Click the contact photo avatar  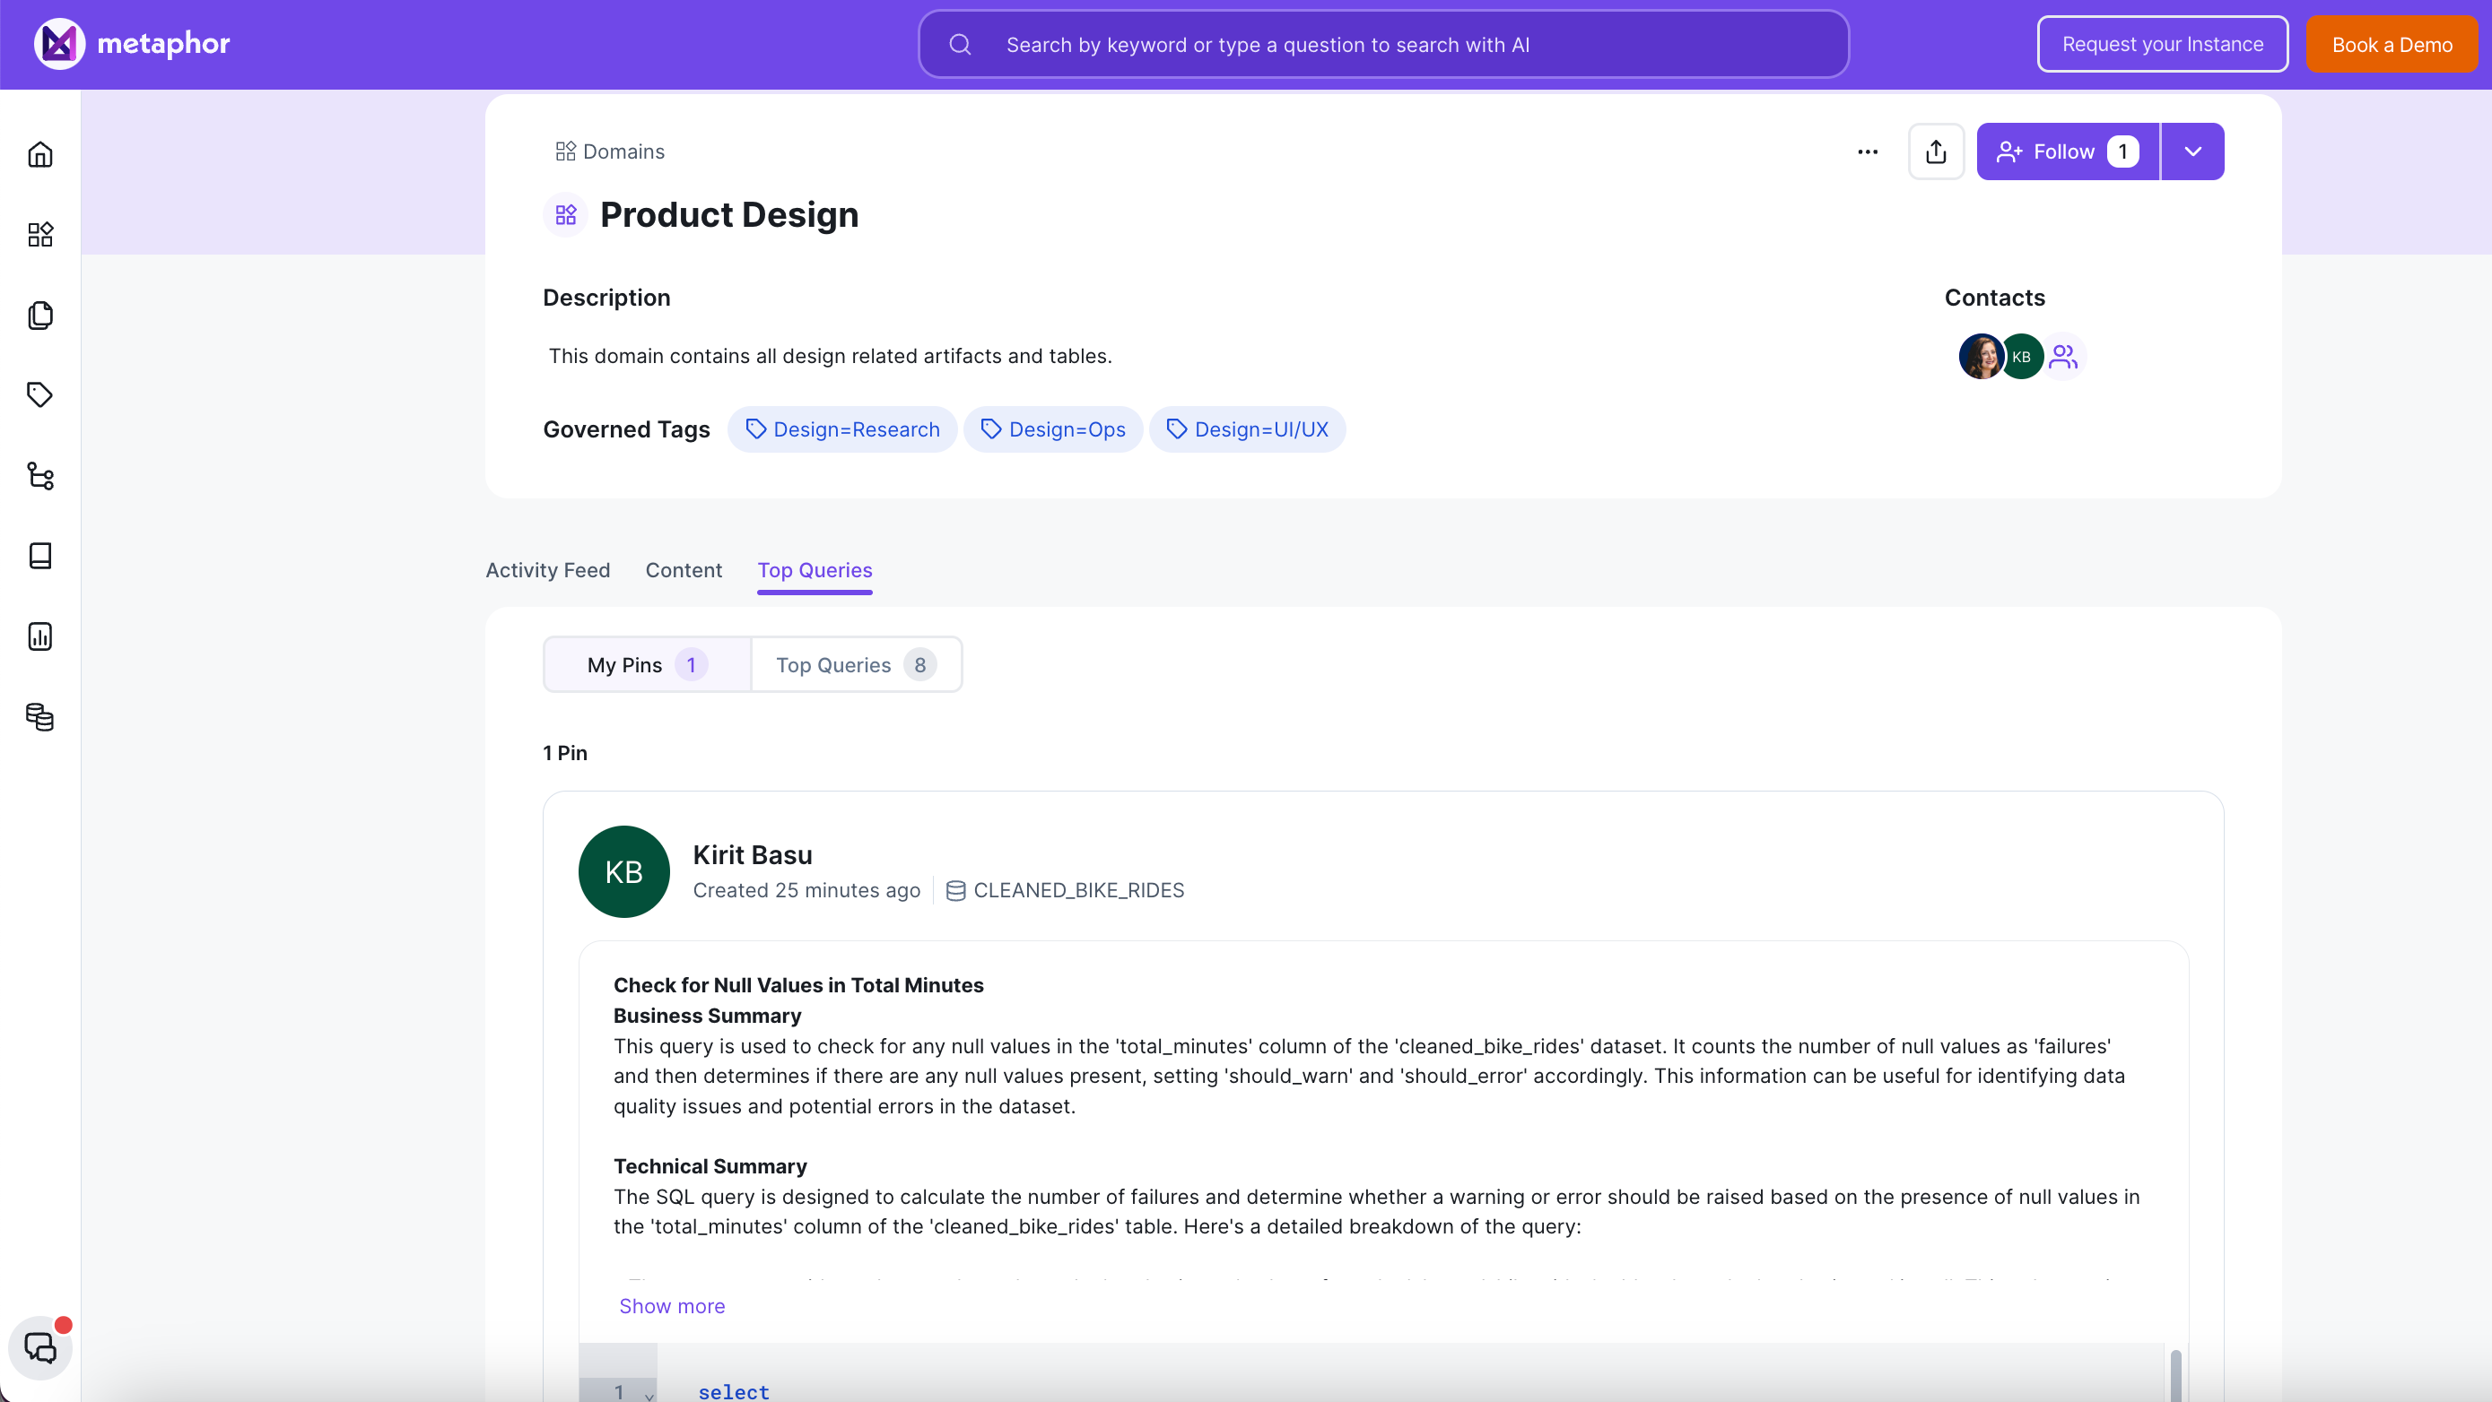(x=1981, y=357)
